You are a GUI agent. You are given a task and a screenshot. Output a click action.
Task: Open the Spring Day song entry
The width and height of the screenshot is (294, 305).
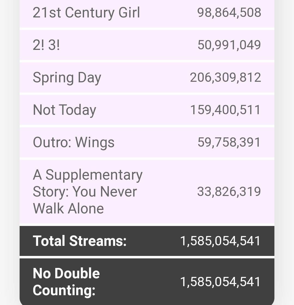tap(67, 78)
